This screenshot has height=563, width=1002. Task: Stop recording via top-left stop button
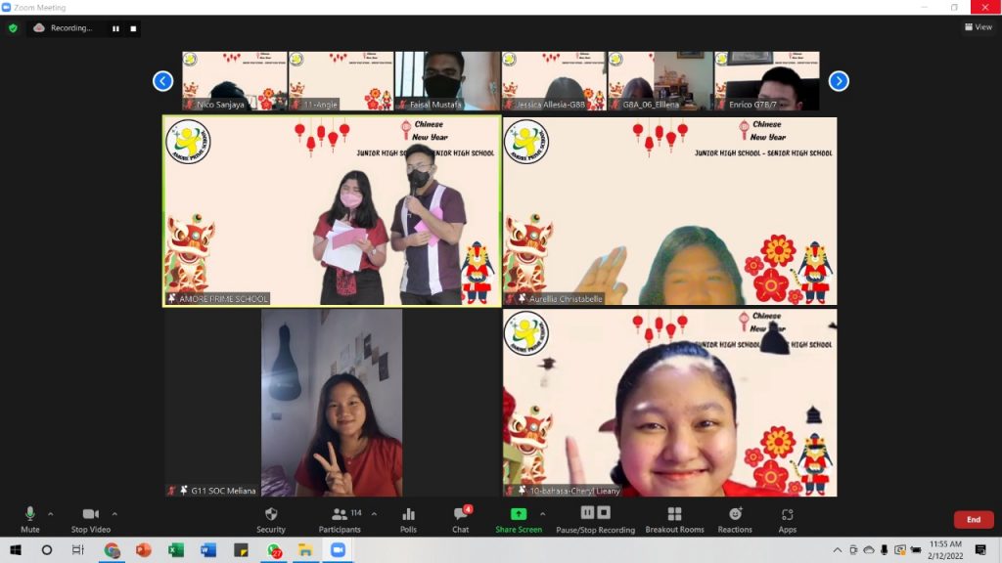[x=133, y=28]
